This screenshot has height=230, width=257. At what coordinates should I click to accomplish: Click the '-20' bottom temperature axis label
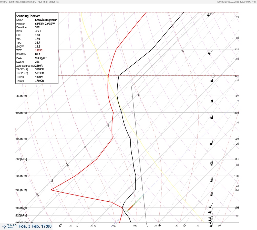[70, 226]
